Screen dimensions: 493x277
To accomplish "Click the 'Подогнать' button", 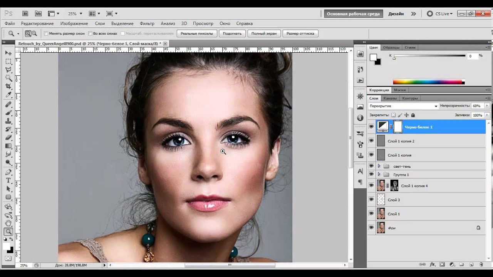I will coord(232,33).
